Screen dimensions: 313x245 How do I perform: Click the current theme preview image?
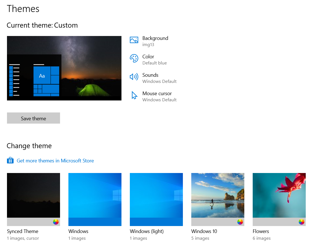(x=64, y=68)
